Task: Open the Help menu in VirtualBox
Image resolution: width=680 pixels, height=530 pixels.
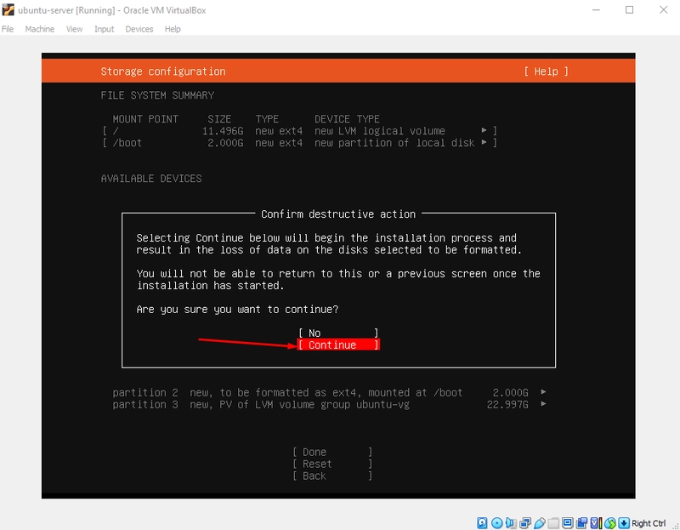Action: point(173,29)
